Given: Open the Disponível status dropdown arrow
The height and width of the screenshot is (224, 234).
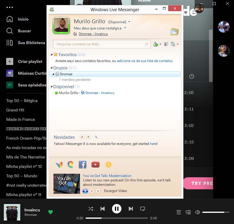Looking at the screenshot, I should point(129,22).
